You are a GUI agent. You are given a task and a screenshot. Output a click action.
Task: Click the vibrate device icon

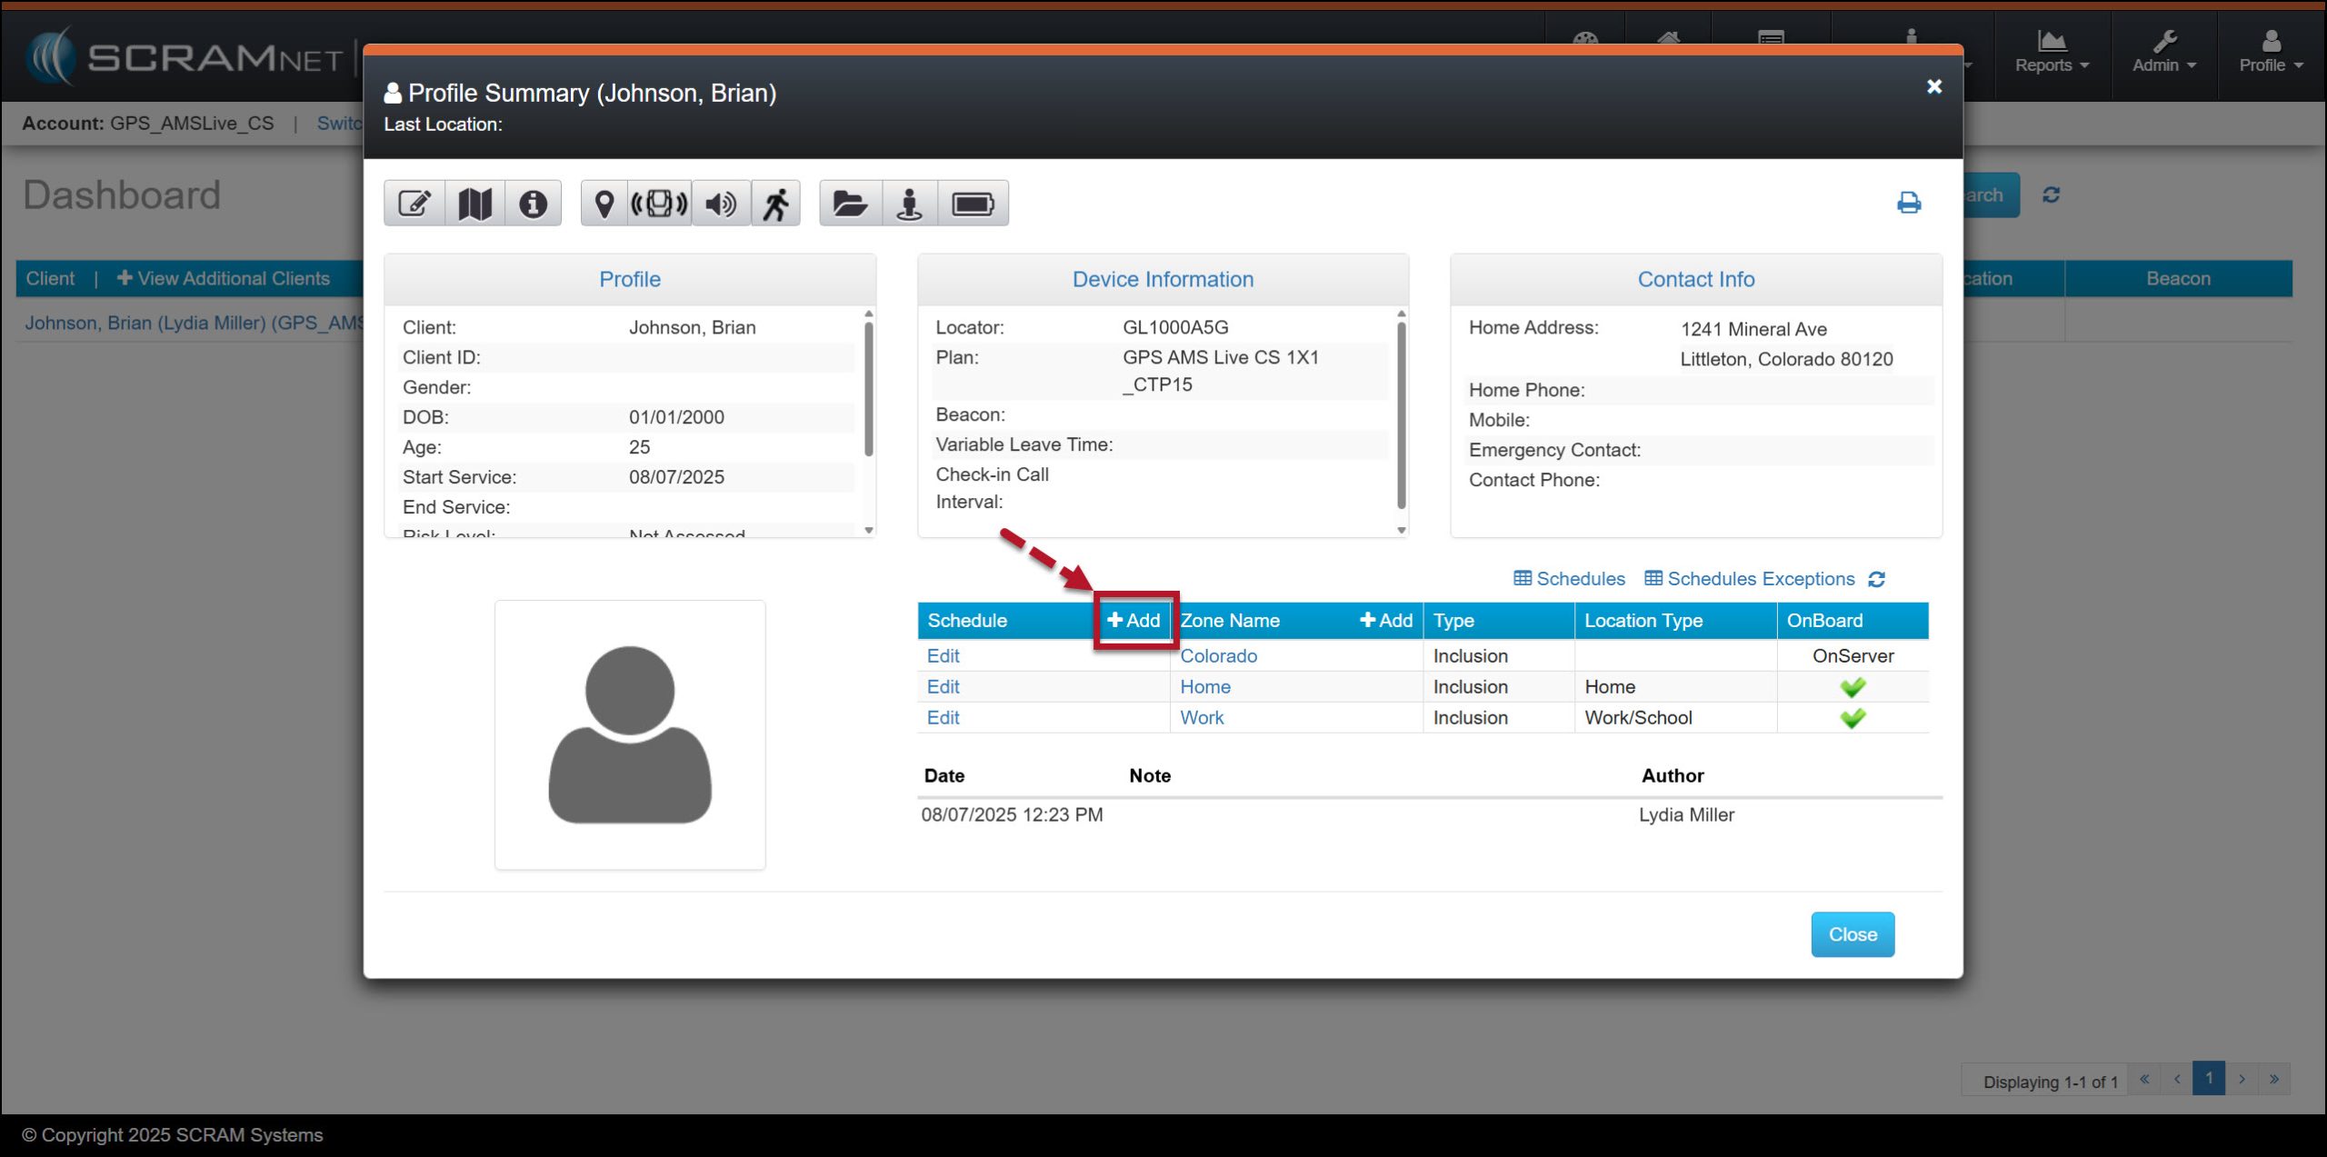coord(660,204)
